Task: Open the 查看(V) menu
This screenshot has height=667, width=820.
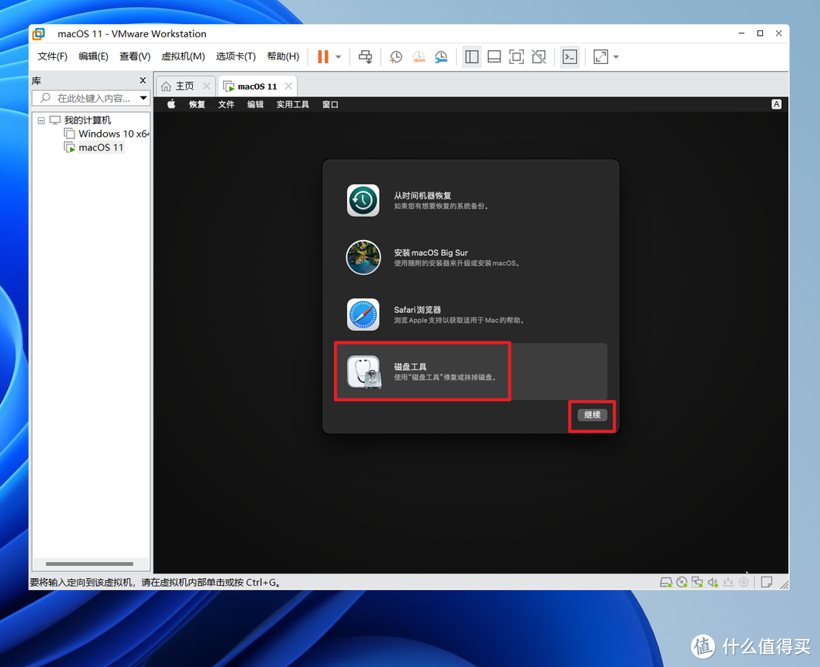Action: (x=135, y=56)
